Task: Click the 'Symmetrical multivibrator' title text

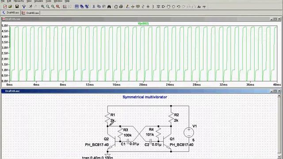Action: tap(145, 97)
